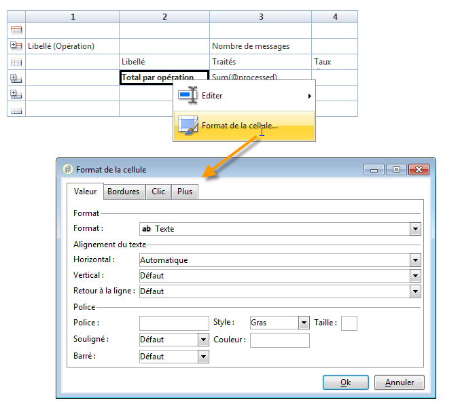Click the row icon of Total par opération row
Viewport: 460px width, 413px height.
16,78
